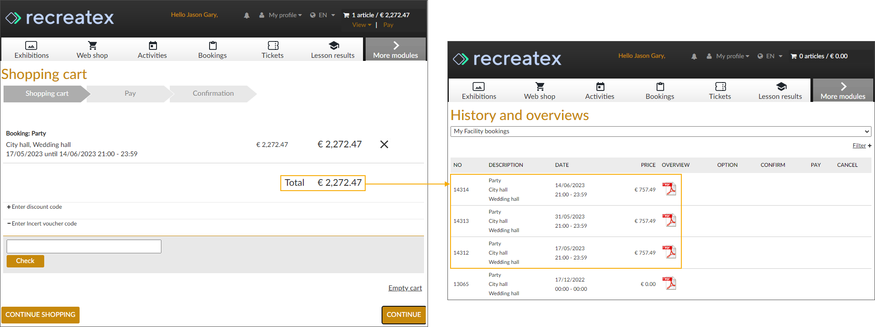Image resolution: width=875 pixels, height=327 pixels.
Task: Change EN language in History window
Action: 770,56
